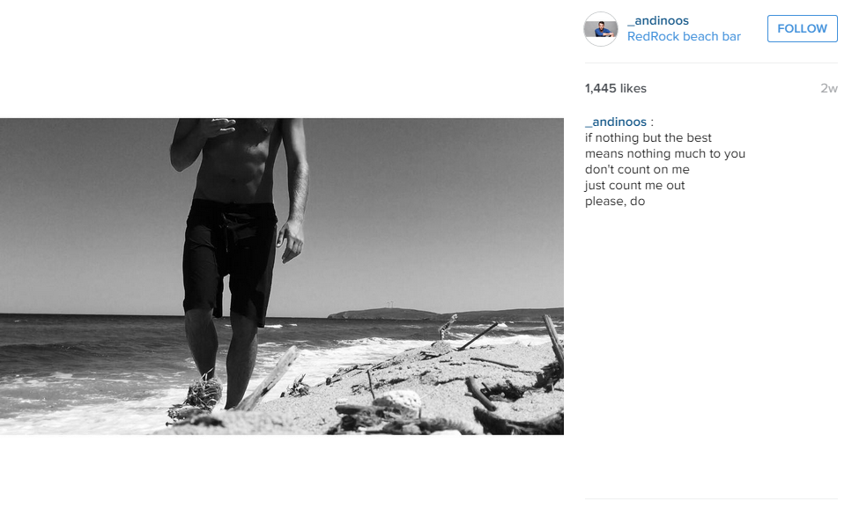Select caption line 'if nothing but the best'
Image resolution: width=852 pixels, height=509 pixels.
click(648, 138)
